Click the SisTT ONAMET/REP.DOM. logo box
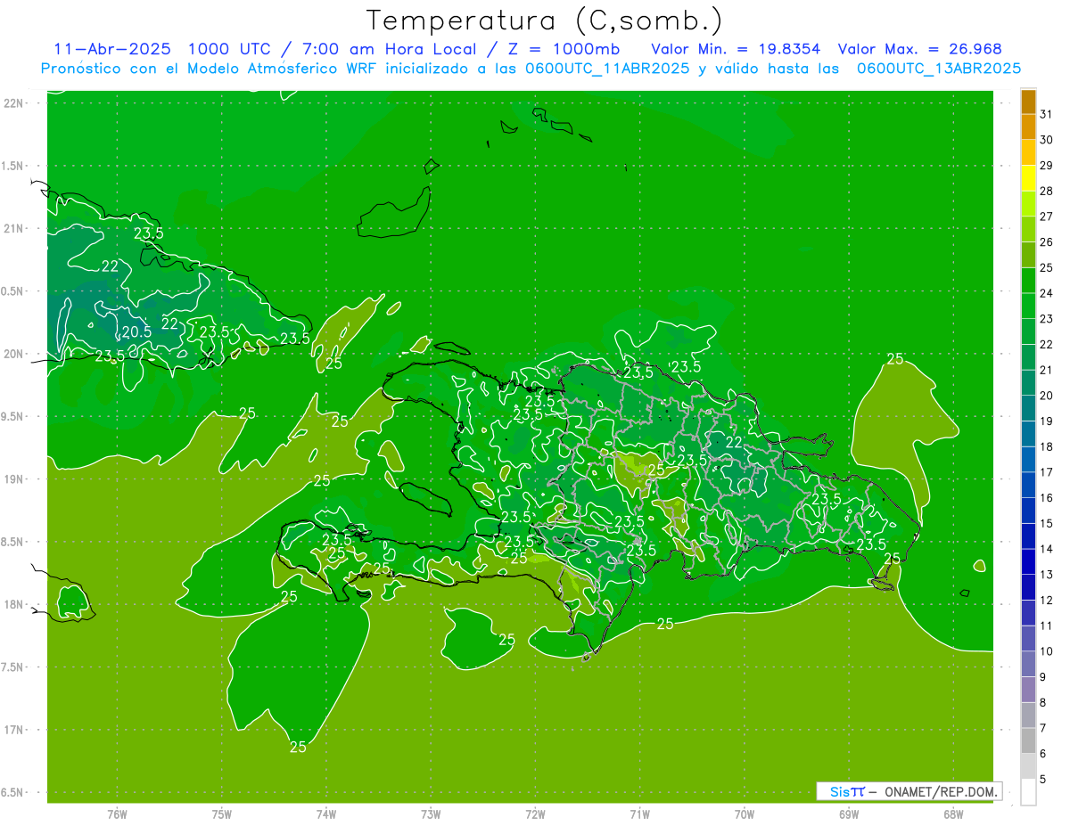The height and width of the screenshot is (826, 1070). [x=909, y=791]
